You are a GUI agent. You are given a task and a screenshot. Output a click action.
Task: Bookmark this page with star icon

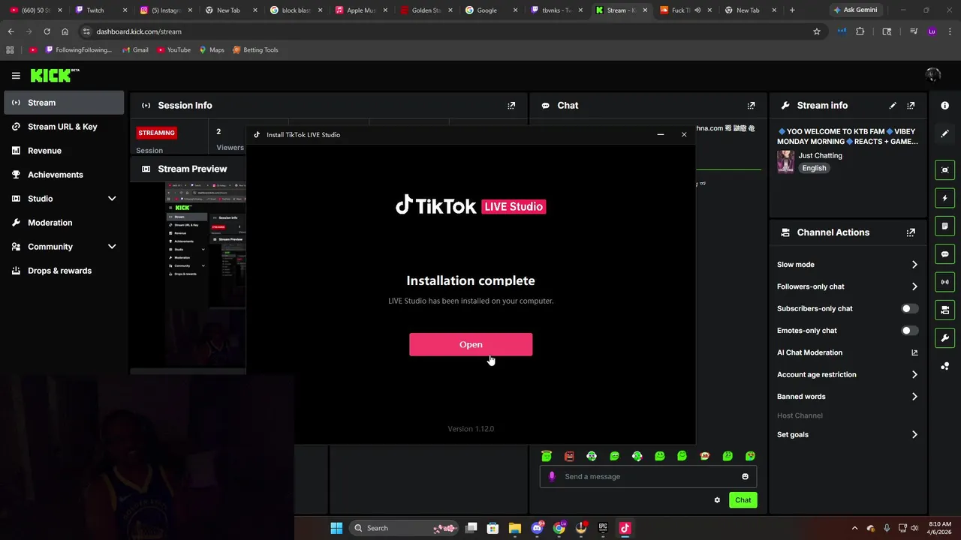pyautogui.click(x=817, y=31)
